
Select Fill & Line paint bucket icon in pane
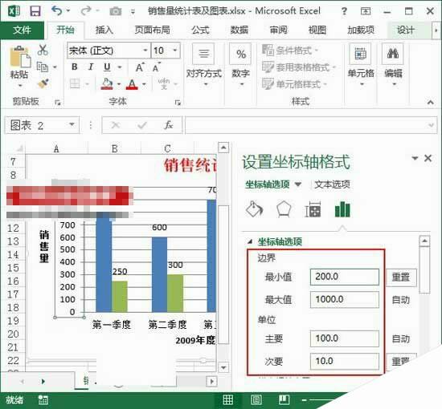255,209
